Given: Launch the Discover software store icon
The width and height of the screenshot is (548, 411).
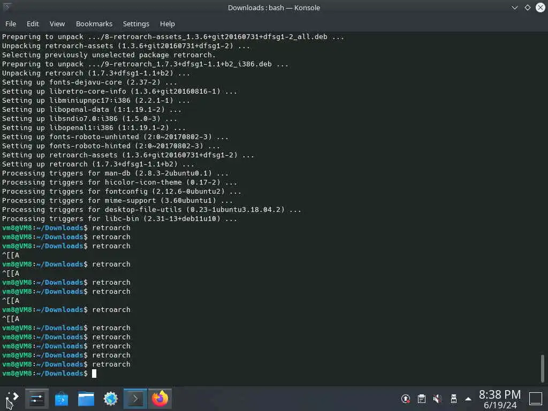Looking at the screenshot, I should click(62, 399).
